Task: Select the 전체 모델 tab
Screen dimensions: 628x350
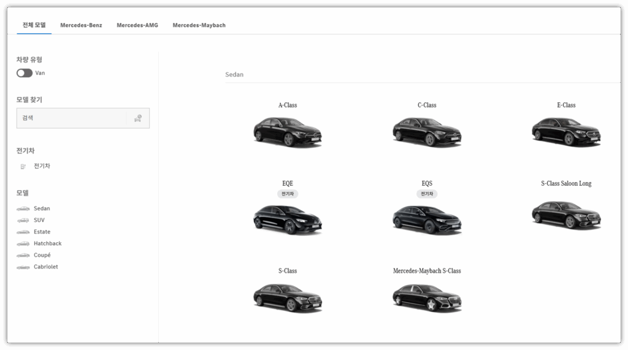Action: pyautogui.click(x=34, y=25)
